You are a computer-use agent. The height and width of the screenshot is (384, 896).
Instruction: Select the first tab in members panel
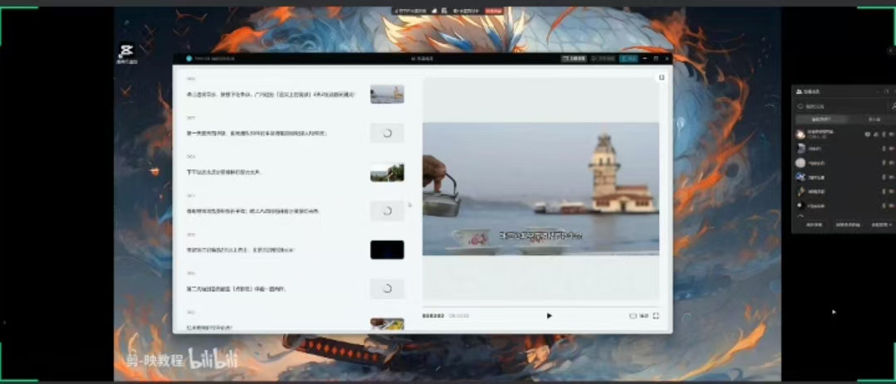point(820,119)
